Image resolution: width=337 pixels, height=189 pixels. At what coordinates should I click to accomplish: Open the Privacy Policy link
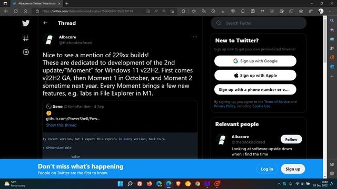coord(224,106)
